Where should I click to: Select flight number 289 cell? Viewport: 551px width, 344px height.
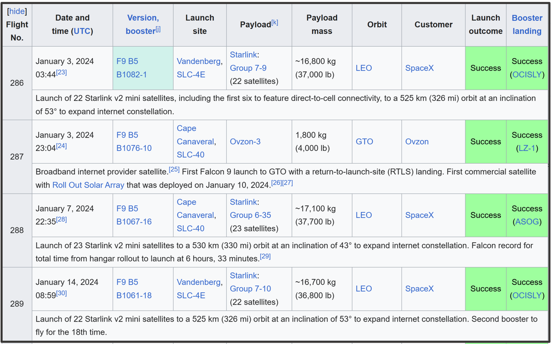point(17,304)
